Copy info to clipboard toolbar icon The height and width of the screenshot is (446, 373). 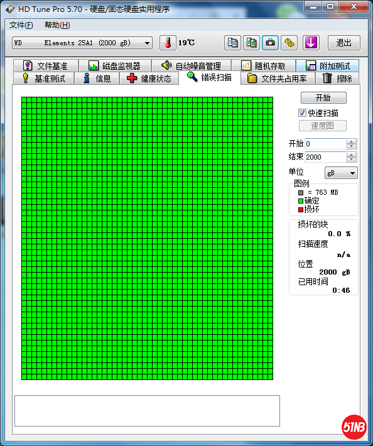[x=232, y=43]
